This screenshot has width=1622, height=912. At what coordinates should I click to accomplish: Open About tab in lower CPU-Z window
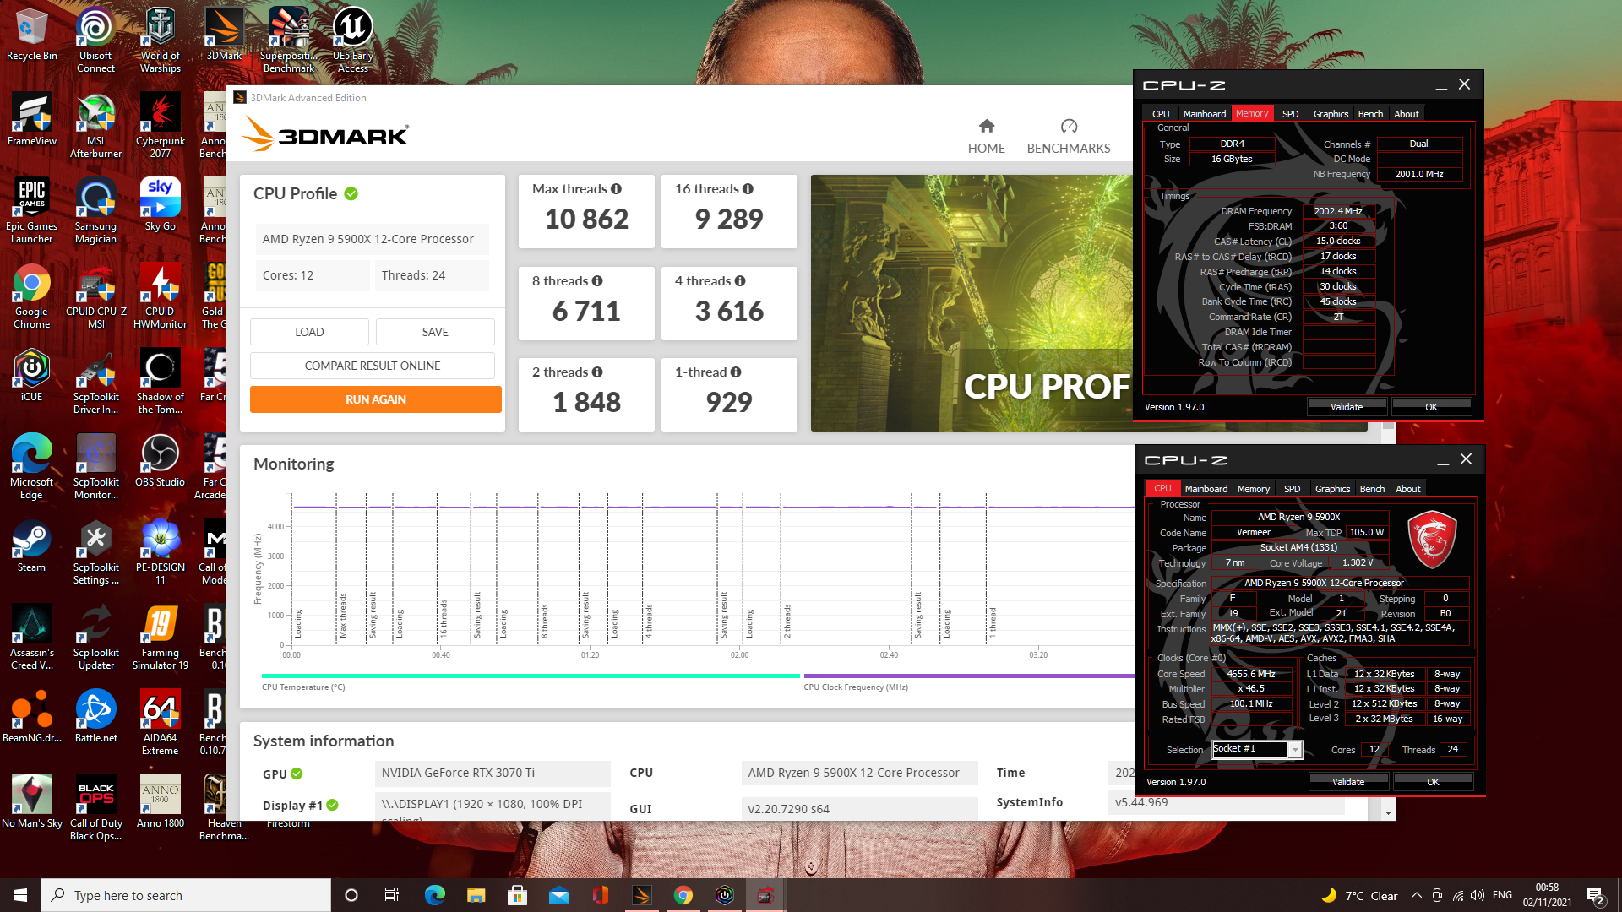coord(1407,489)
